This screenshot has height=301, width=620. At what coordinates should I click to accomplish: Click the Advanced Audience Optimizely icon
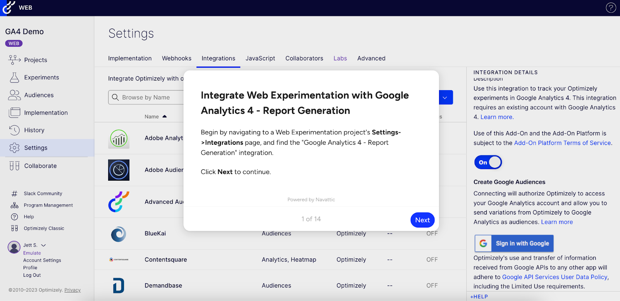click(119, 202)
